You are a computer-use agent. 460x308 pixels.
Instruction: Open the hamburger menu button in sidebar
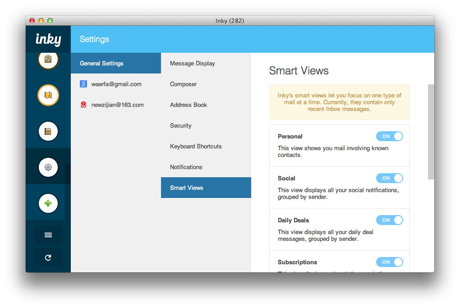[x=48, y=235]
